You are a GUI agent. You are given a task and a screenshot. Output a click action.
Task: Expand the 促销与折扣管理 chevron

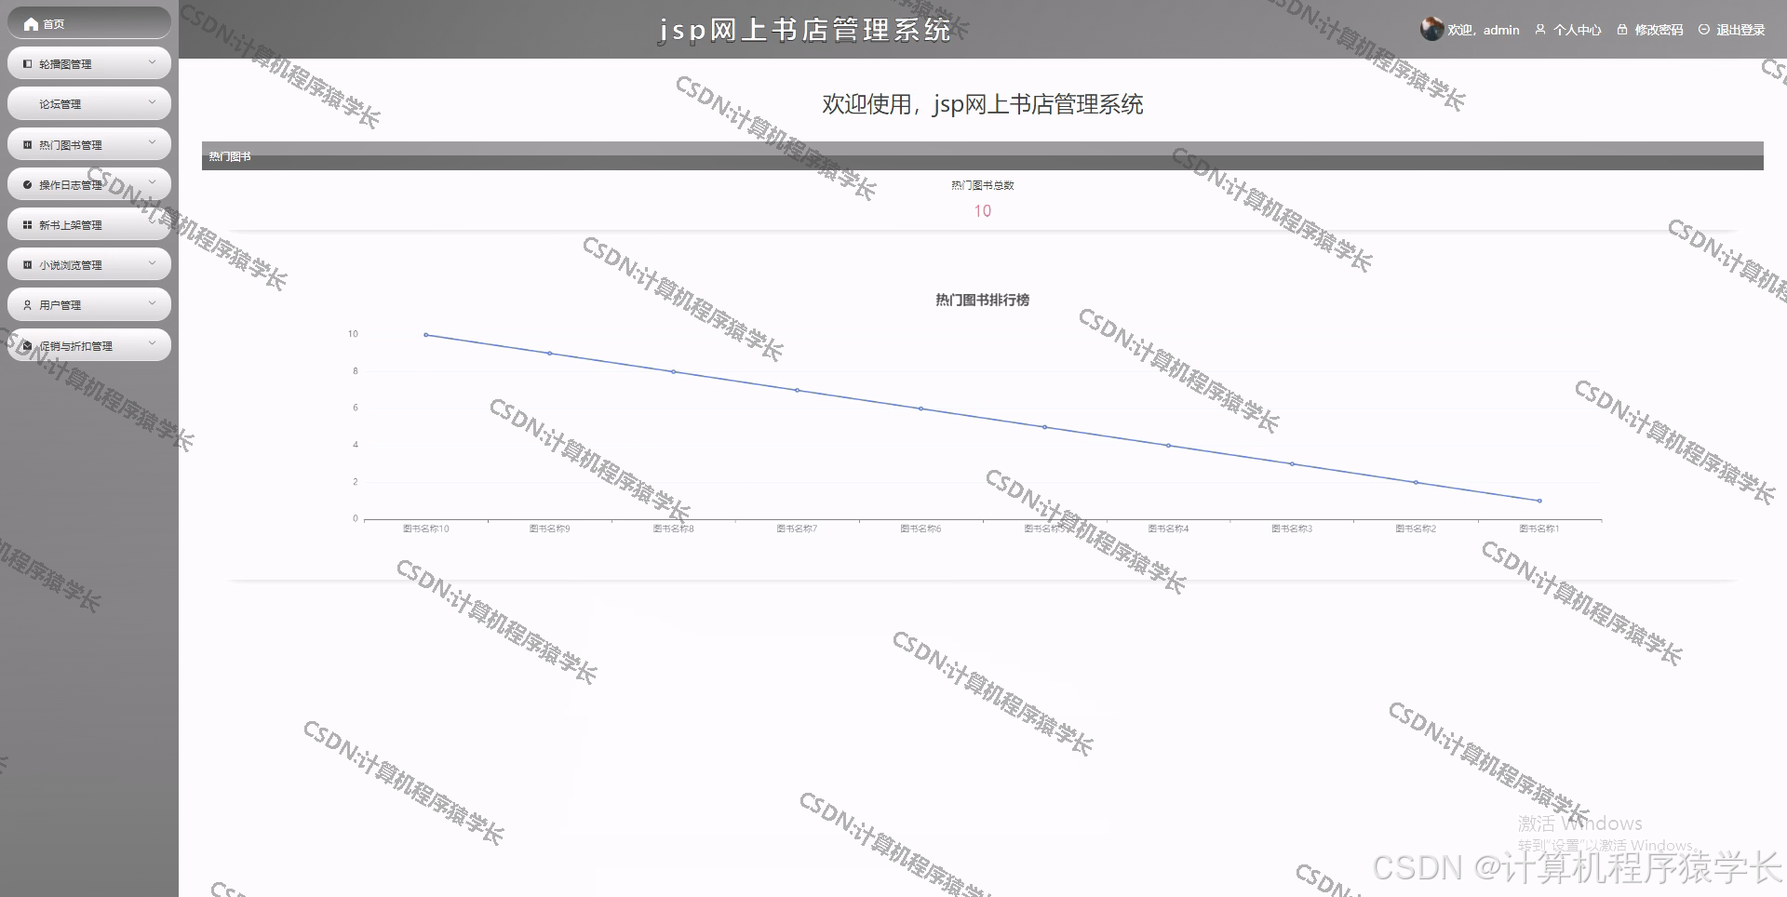(153, 344)
